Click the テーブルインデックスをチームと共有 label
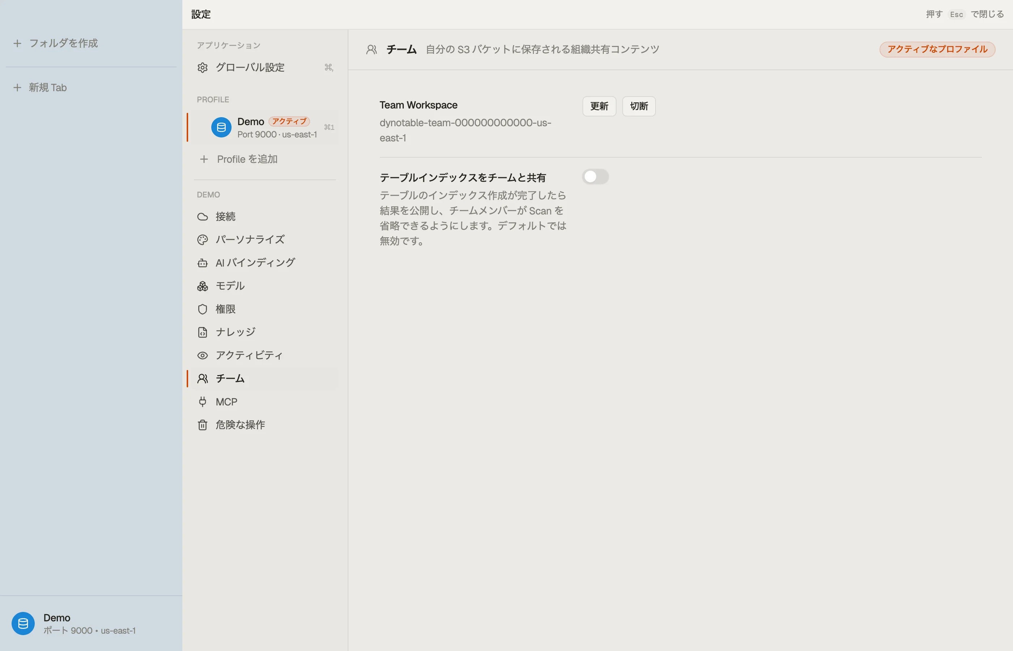This screenshot has width=1013, height=651. tap(462, 178)
